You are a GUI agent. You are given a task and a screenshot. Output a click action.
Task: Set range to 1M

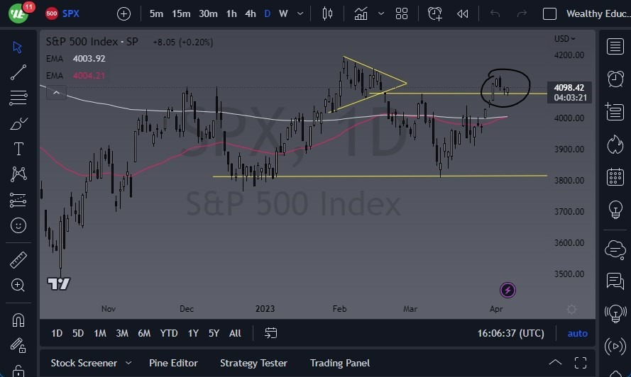pos(100,333)
